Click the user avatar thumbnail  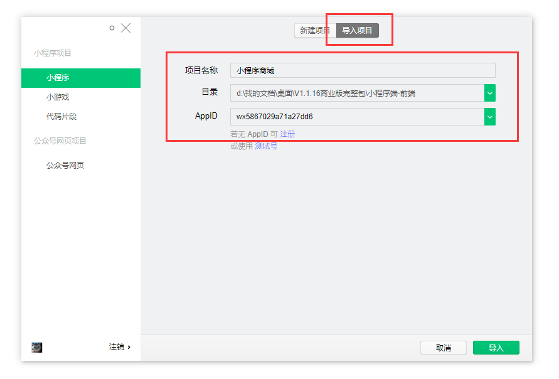coord(37,347)
